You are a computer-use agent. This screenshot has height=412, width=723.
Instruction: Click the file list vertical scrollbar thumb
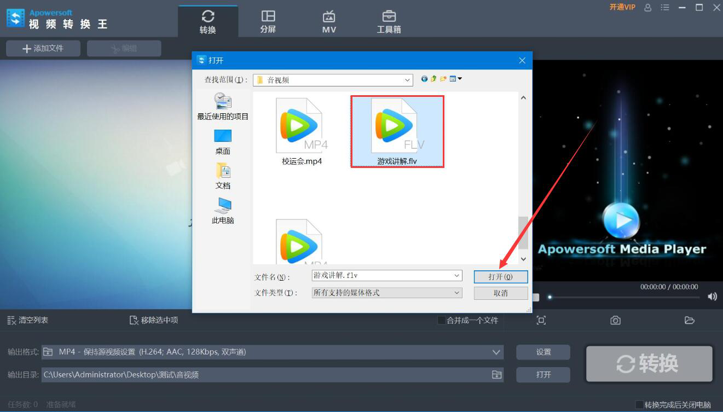523,233
